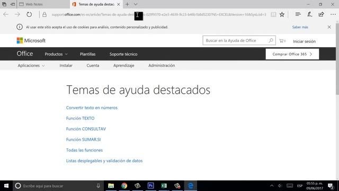Show tab previews chevron
Screen dimensions: 339x191
pos(136,4)
